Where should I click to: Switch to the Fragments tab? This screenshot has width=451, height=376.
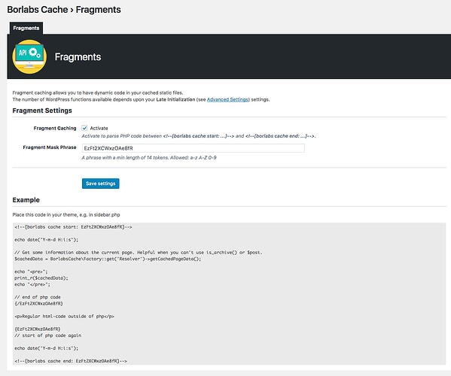(x=26, y=28)
